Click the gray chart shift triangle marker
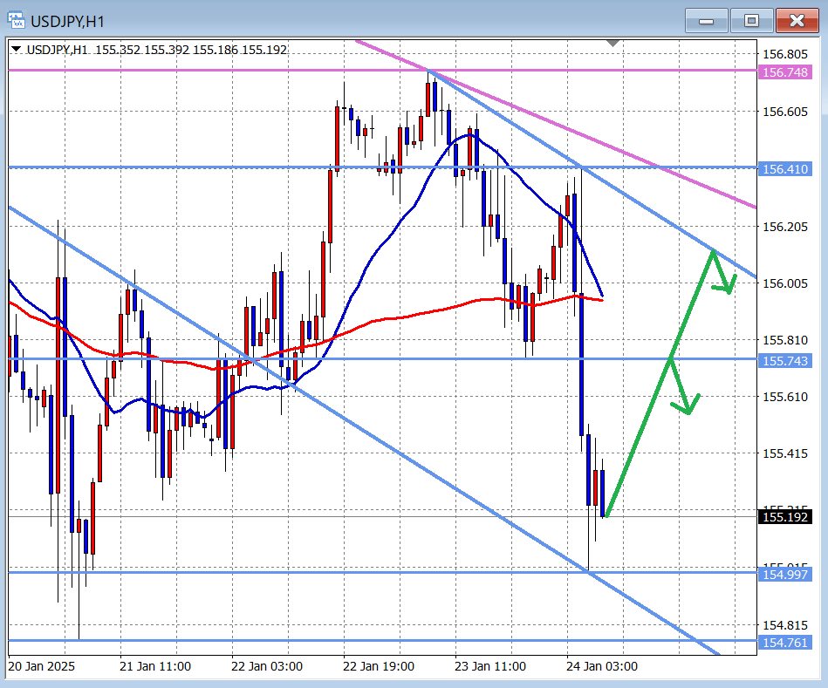 pos(613,43)
